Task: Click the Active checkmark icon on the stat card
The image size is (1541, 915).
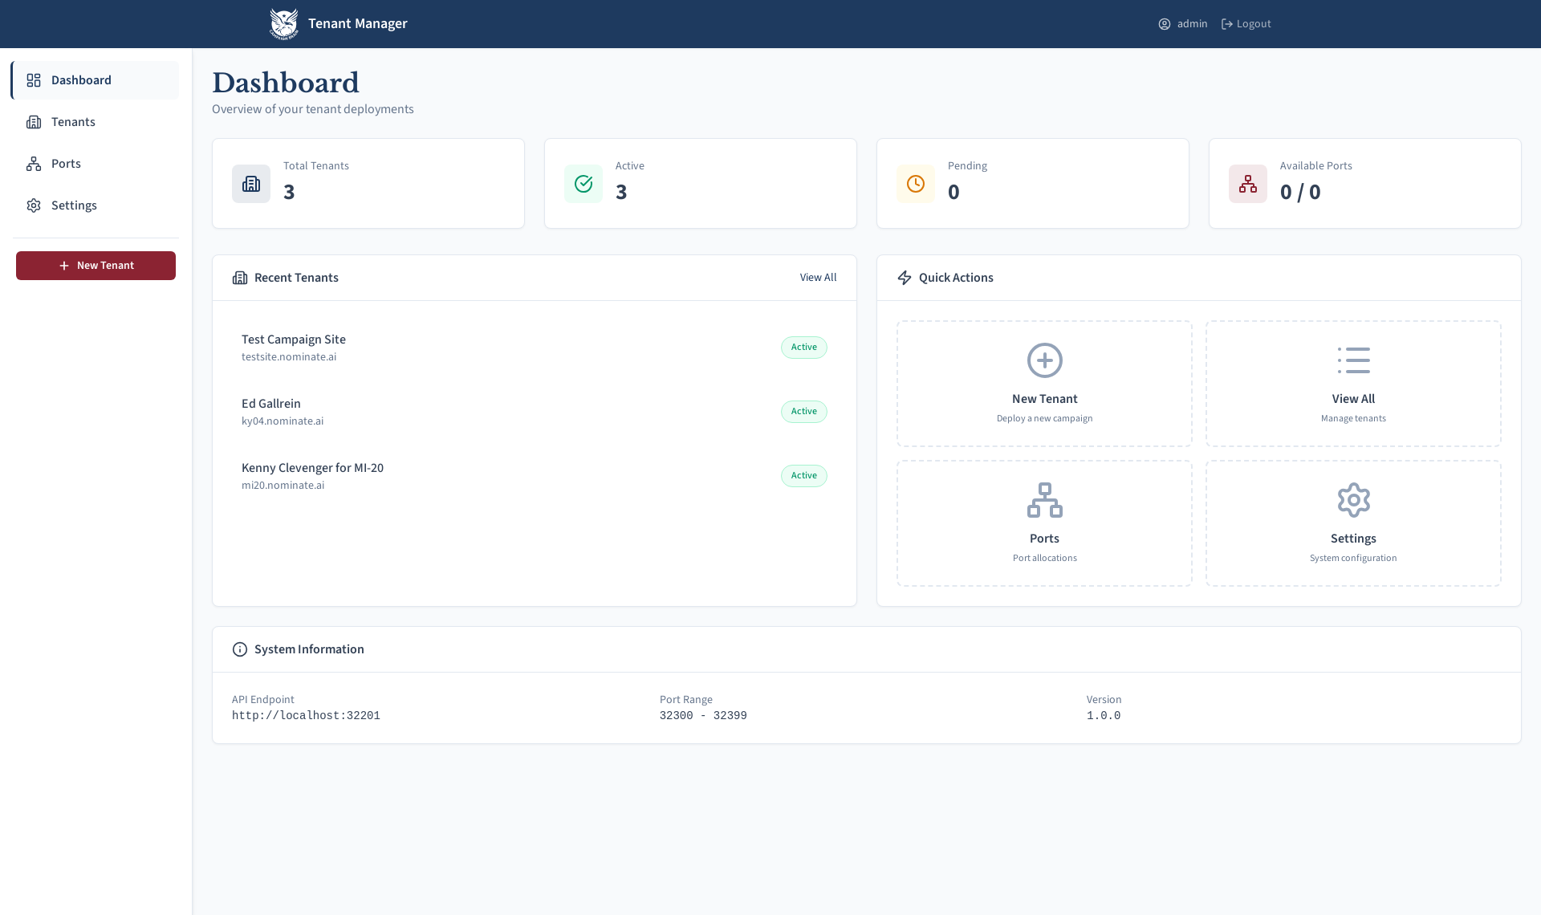Action: [583, 183]
